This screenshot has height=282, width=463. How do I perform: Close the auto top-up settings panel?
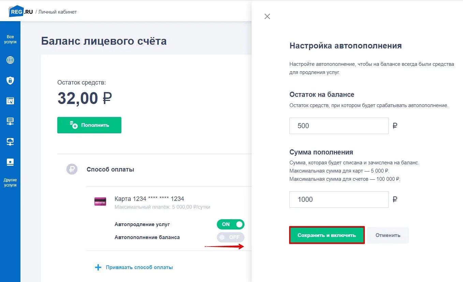click(x=267, y=16)
